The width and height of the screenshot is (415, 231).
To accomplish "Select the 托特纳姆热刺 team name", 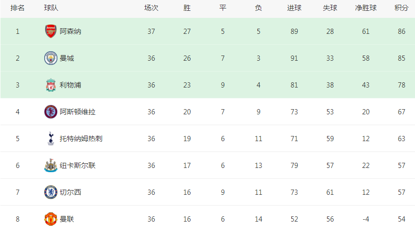I will (81, 139).
